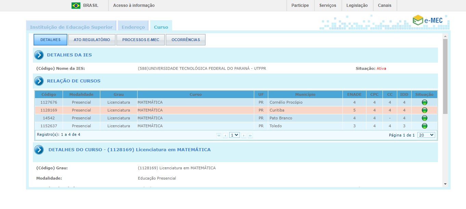This screenshot has height=209, width=466.
Task: Click the Detalhes do Curso arrow icon
Action: point(39,150)
